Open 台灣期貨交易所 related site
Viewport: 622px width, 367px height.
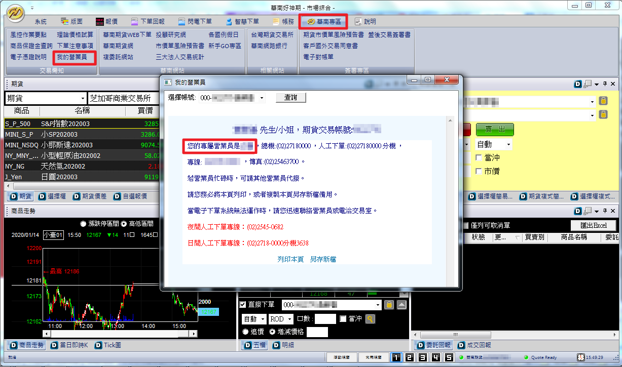(x=272, y=35)
